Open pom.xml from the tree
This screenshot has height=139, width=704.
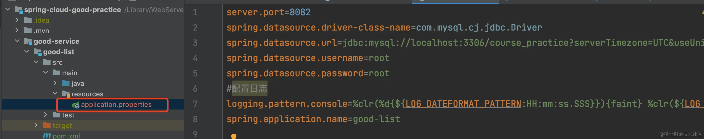(x=66, y=136)
